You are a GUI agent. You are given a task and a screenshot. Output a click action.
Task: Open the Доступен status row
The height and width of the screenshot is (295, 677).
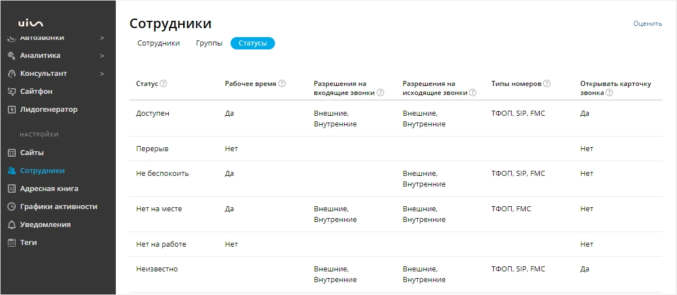pyautogui.click(x=396, y=119)
